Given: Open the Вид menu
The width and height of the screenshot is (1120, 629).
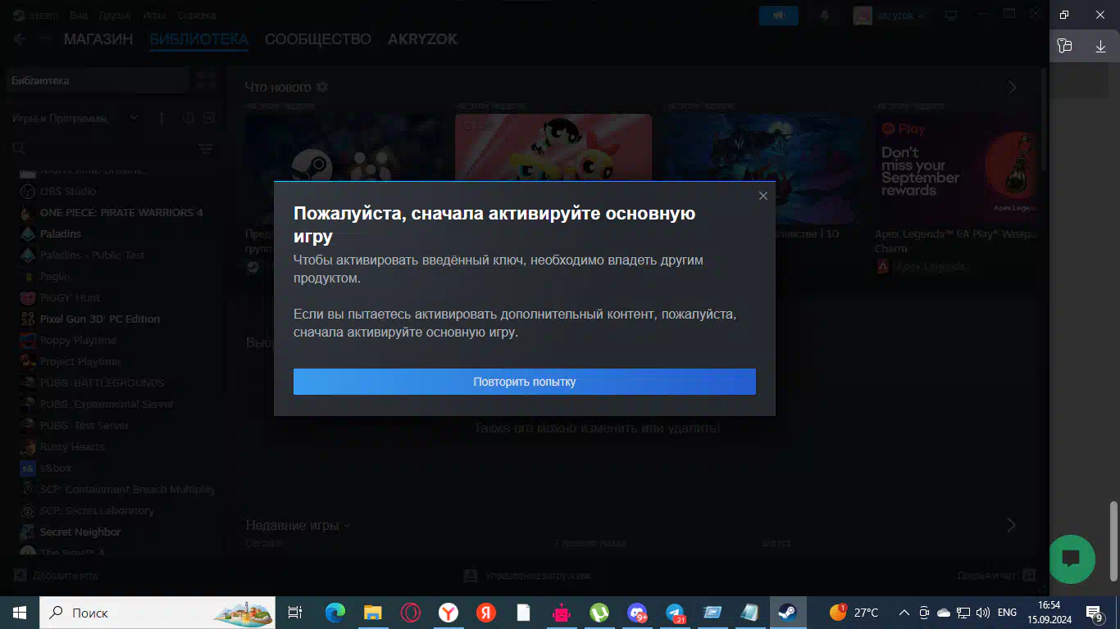Looking at the screenshot, I should click(79, 16).
